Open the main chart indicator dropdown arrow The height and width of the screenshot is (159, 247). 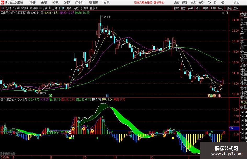pyautogui.click(x=28, y=13)
